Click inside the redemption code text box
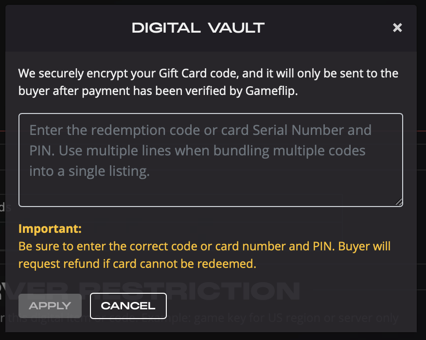426x340 pixels. click(210, 160)
